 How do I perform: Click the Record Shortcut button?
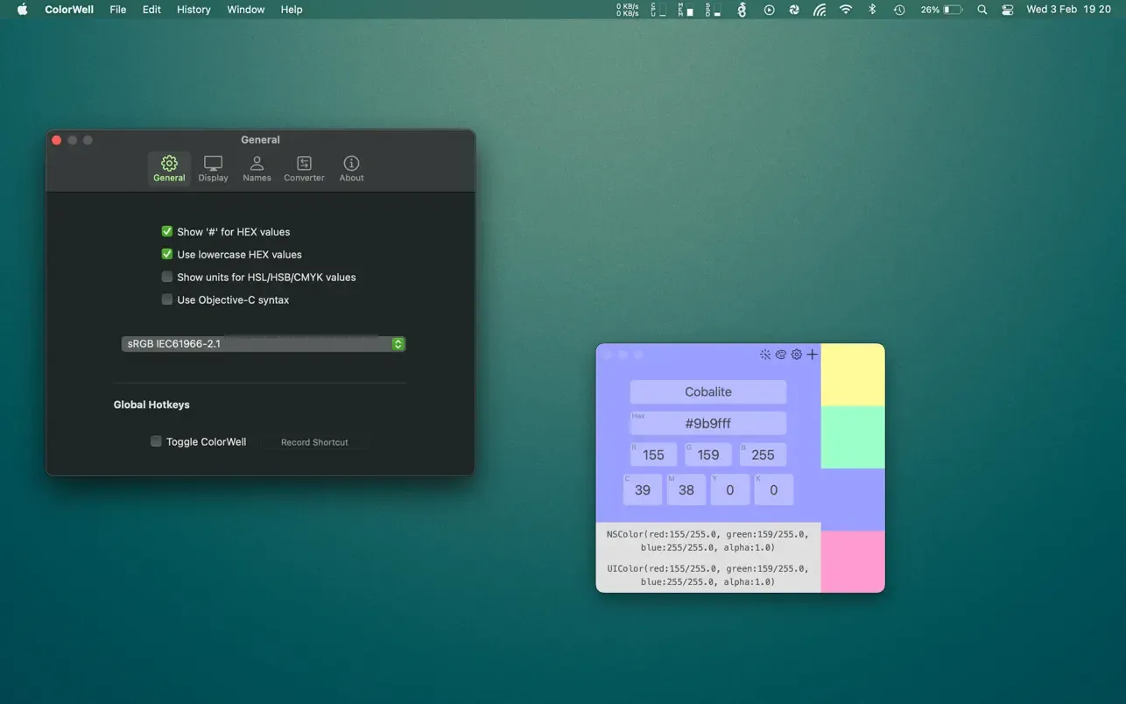tap(314, 442)
